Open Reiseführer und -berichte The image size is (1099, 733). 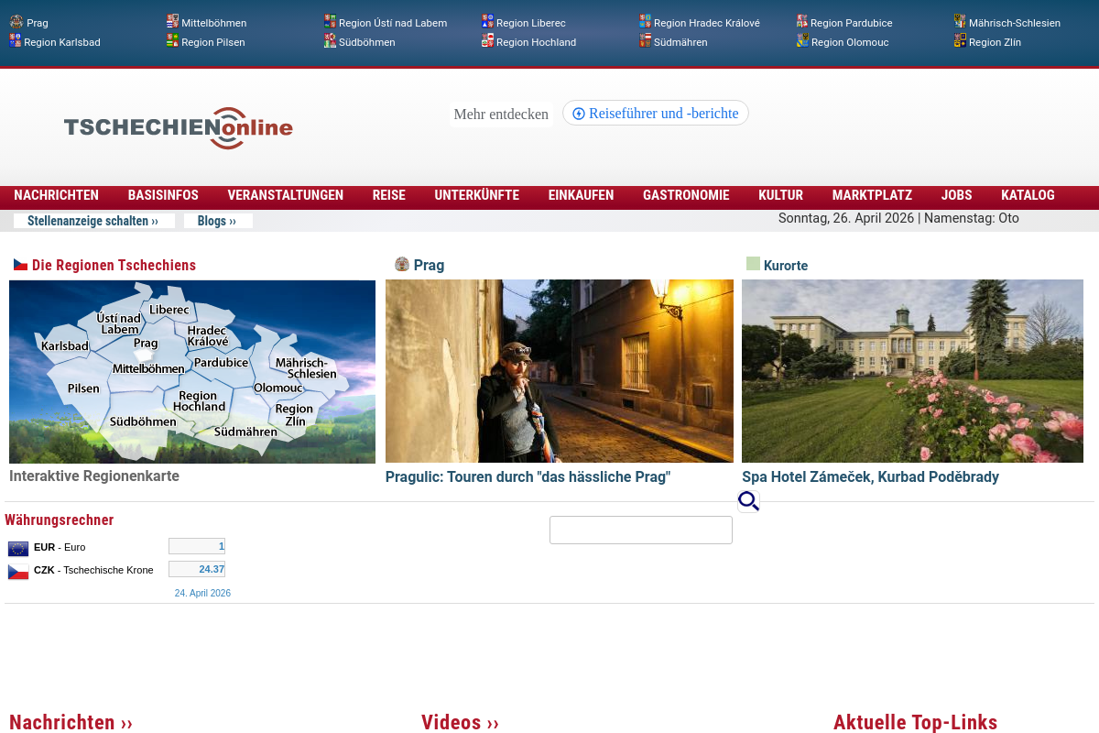coord(655,113)
